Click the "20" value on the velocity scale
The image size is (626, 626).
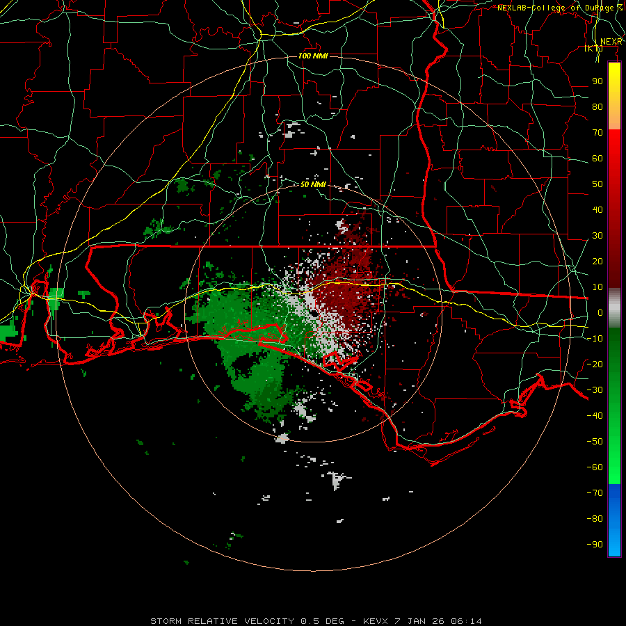coord(597,262)
